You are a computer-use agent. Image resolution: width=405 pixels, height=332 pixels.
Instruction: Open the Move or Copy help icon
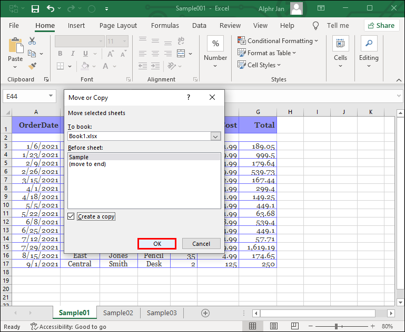click(189, 98)
